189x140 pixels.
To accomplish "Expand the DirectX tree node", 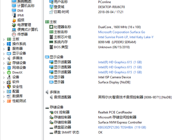I will [4, 73].
